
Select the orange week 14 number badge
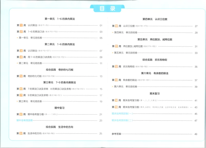coord(116,100)
